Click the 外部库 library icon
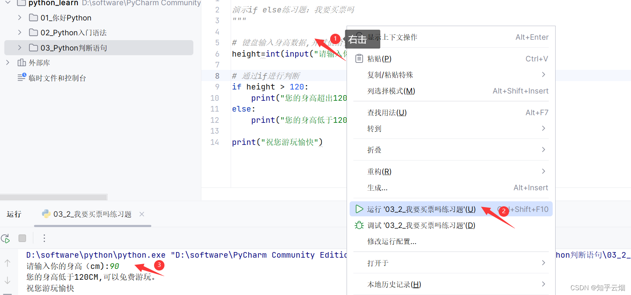Image resolution: width=631 pixels, height=295 pixels. coord(22,63)
